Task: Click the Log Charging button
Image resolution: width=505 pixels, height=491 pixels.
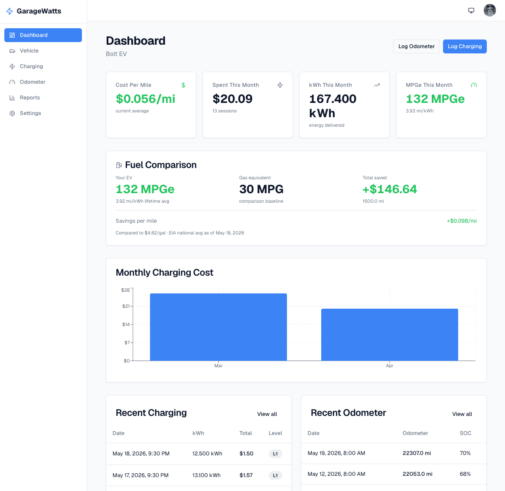Action: click(464, 46)
